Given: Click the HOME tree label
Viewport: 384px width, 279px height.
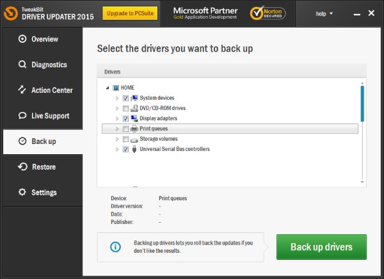Looking at the screenshot, I should 127,88.
